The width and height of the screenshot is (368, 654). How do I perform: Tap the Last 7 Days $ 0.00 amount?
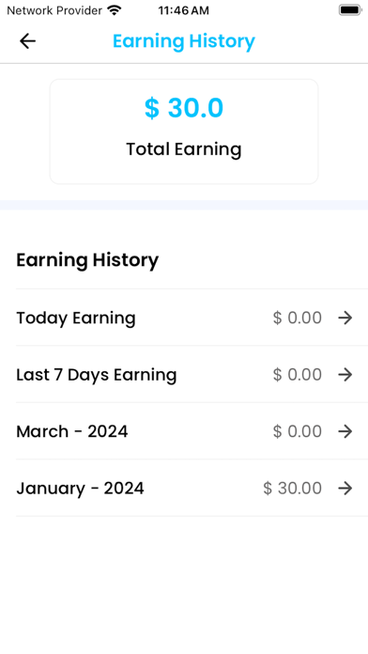pyautogui.click(x=298, y=375)
